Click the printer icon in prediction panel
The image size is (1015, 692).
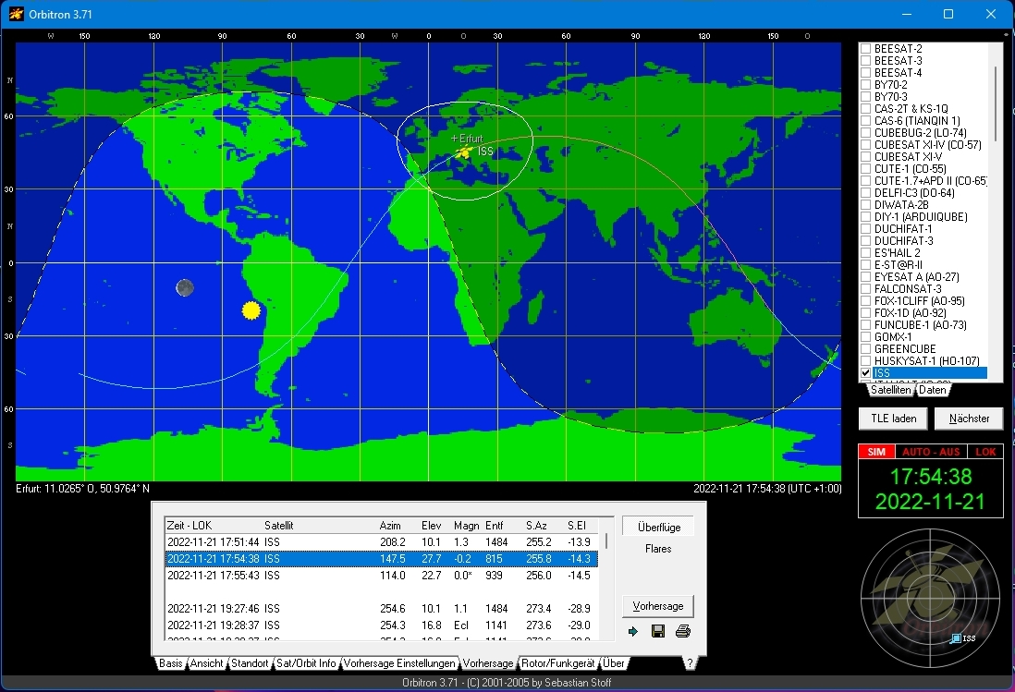pyautogui.click(x=683, y=631)
